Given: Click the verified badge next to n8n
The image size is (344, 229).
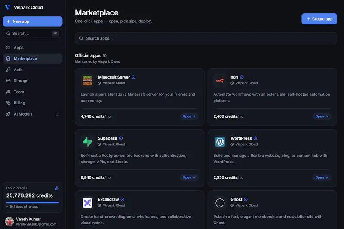Looking at the screenshot, I should pyautogui.click(x=242, y=77).
